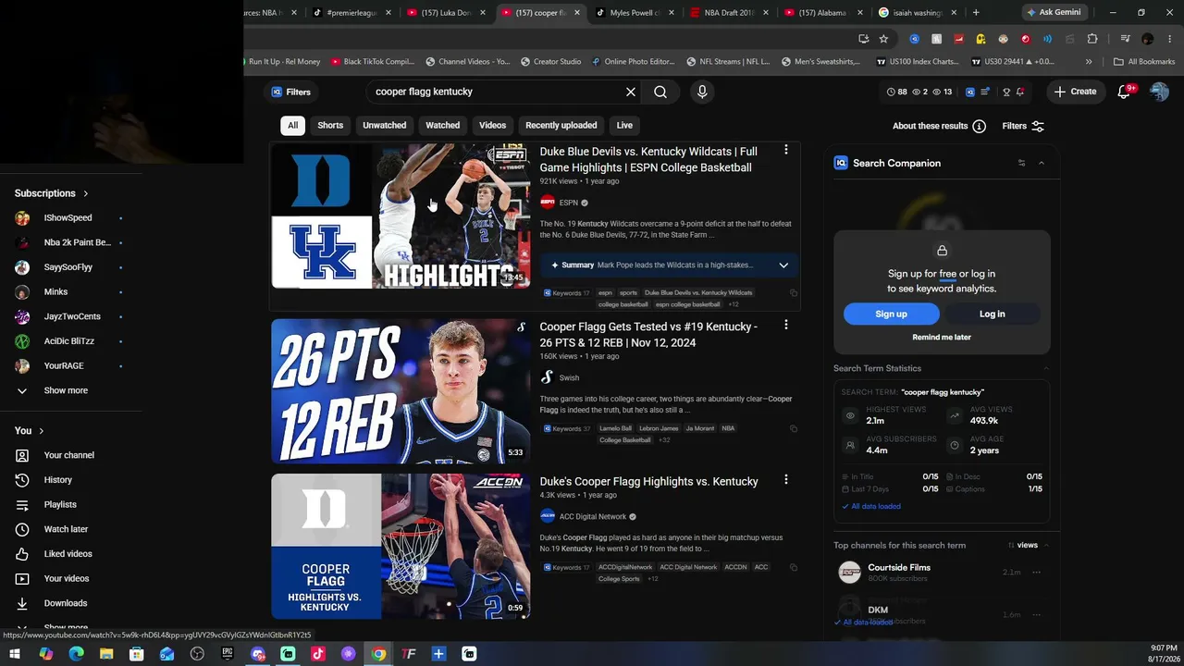The height and width of the screenshot is (666, 1184).
Task: Open Liked videos in the sidebar
Action: pyautogui.click(x=68, y=554)
